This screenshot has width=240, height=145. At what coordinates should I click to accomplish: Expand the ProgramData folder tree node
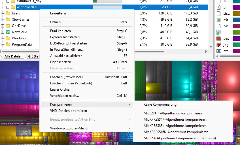tap(3, 44)
